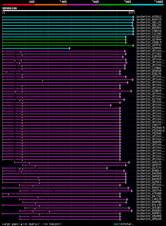Click the red 20% identity legend bar
This screenshot has height=226, width=166.
click(19, 5)
